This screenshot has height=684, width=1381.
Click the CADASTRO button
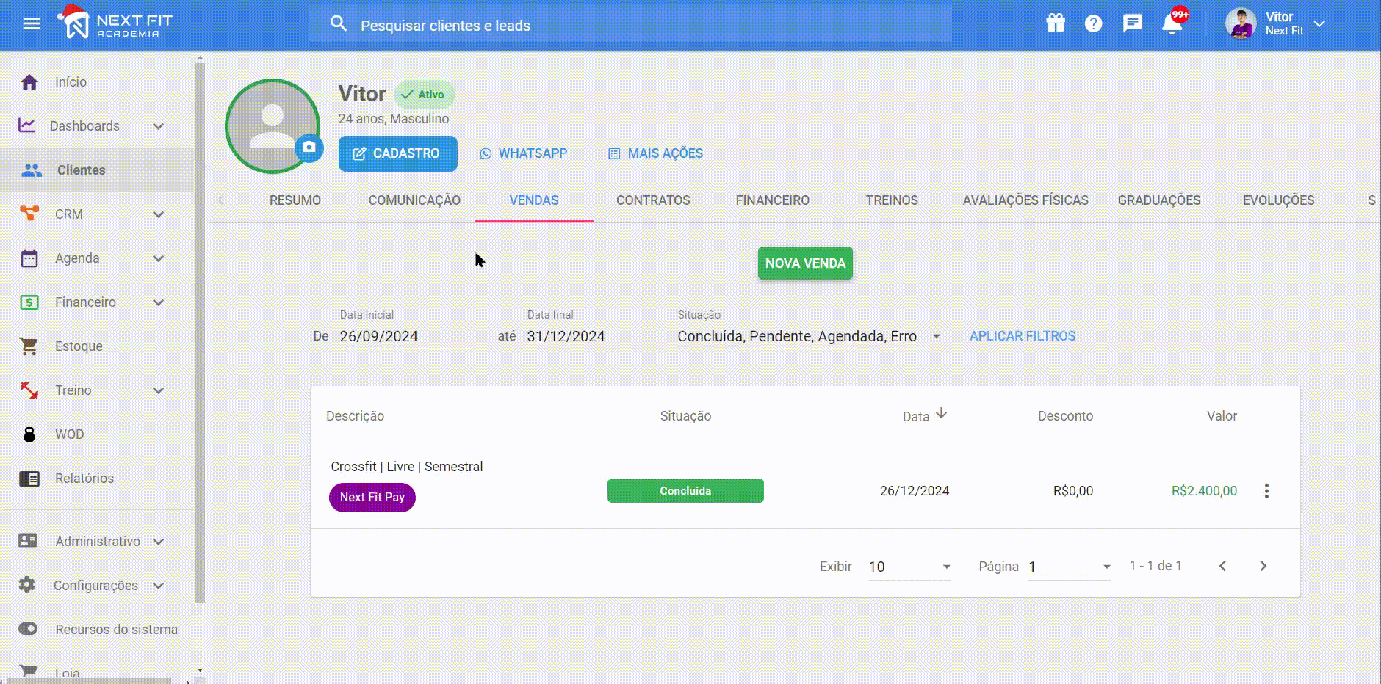pos(398,153)
